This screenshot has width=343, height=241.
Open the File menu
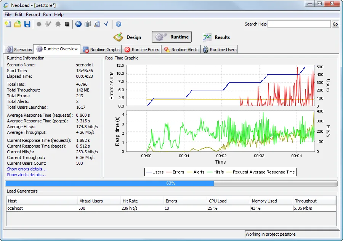coord(8,14)
